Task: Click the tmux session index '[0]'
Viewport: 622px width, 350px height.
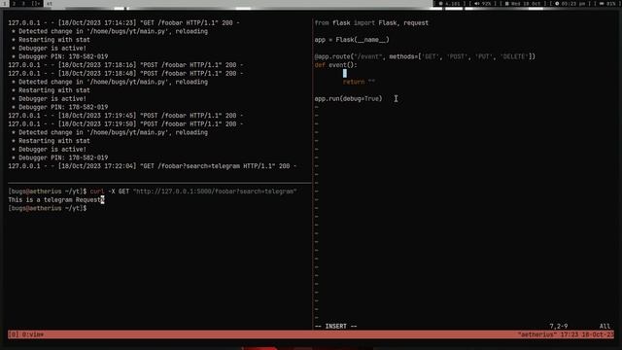Action: click(13, 334)
